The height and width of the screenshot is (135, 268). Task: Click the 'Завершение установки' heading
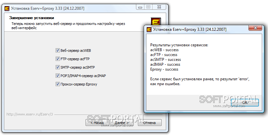[x=32, y=18]
